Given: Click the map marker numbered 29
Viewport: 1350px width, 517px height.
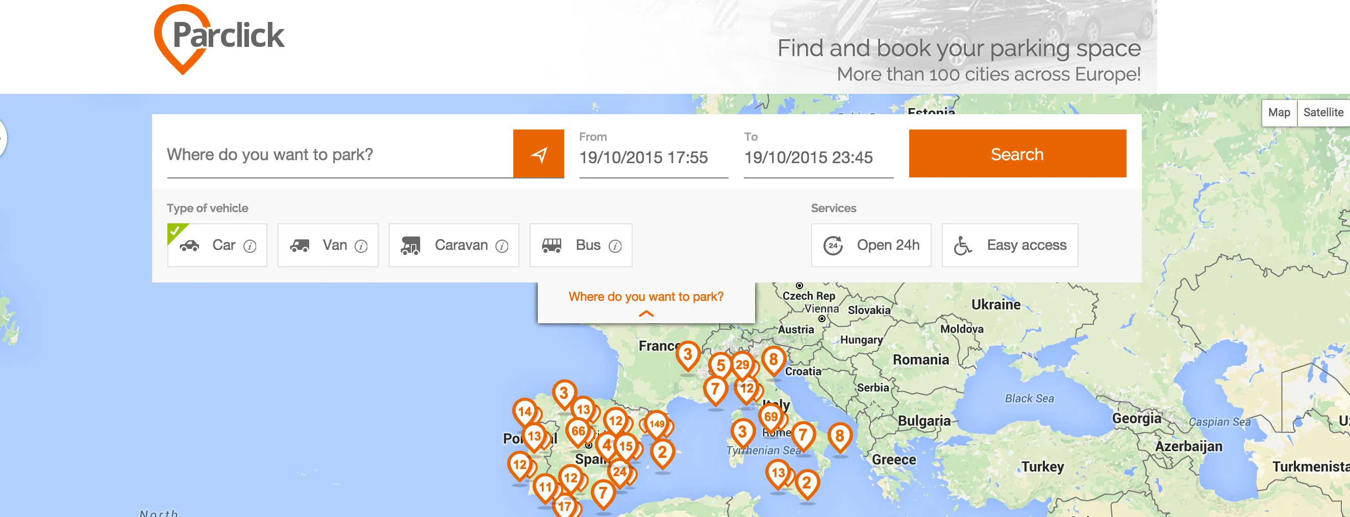Looking at the screenshot, I should (742, 365).
